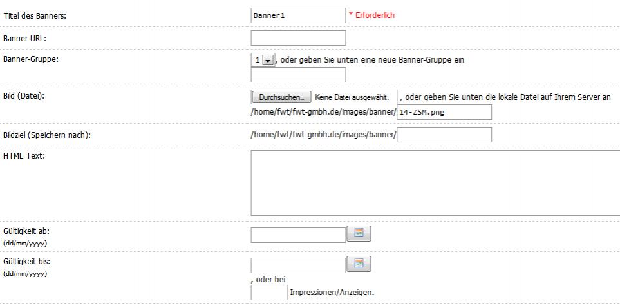Focus the Gültigkeit ab date field

pos(298,235)
